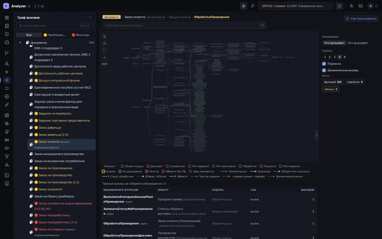This screenshot has width=382, height=239.
Task: Open the Как пользоваться help button
Action: pos(361,19)
